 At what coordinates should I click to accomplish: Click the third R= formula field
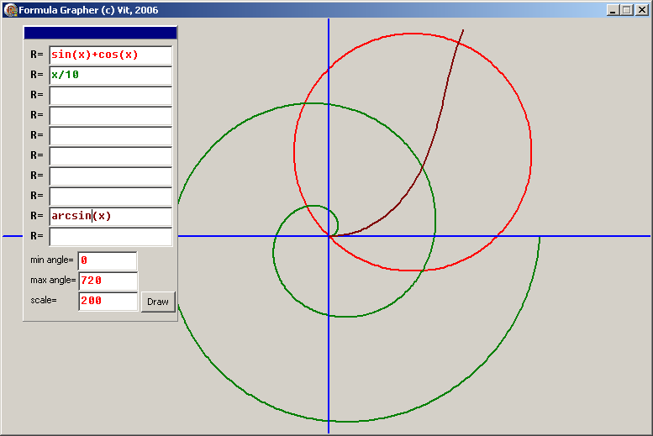(110, 95)
